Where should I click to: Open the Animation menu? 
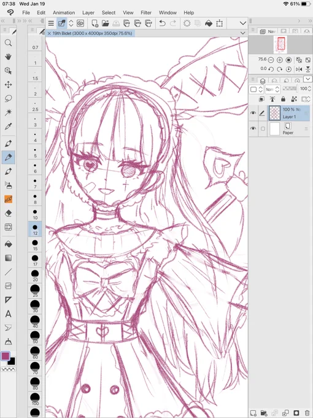click(64, 12)
